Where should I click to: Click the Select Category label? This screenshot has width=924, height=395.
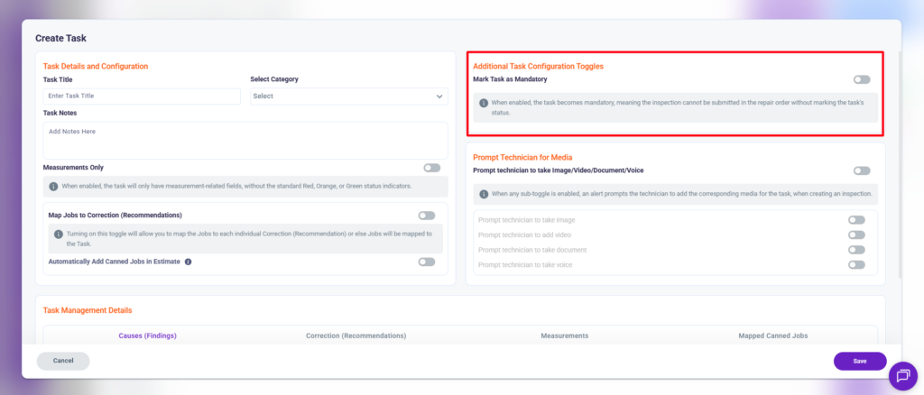tap(274, 79)
